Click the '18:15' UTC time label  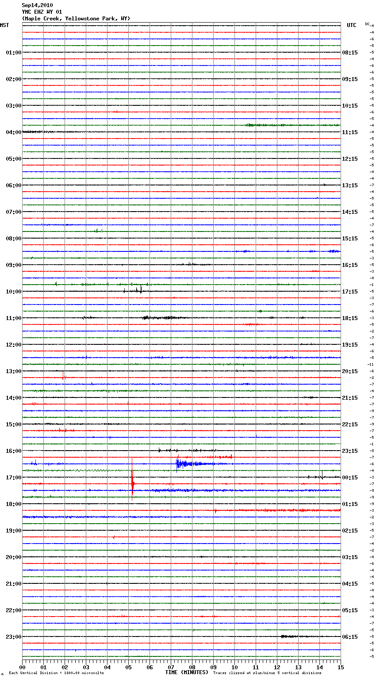point(350,318)
